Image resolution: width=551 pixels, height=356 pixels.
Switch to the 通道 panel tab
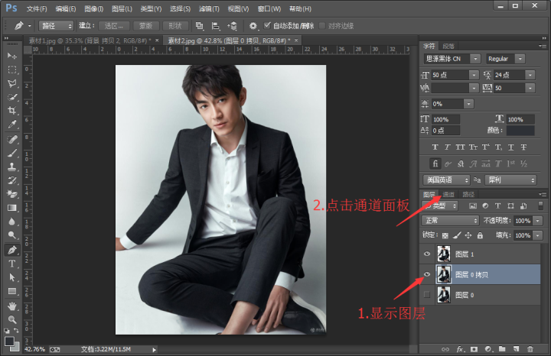448,195
